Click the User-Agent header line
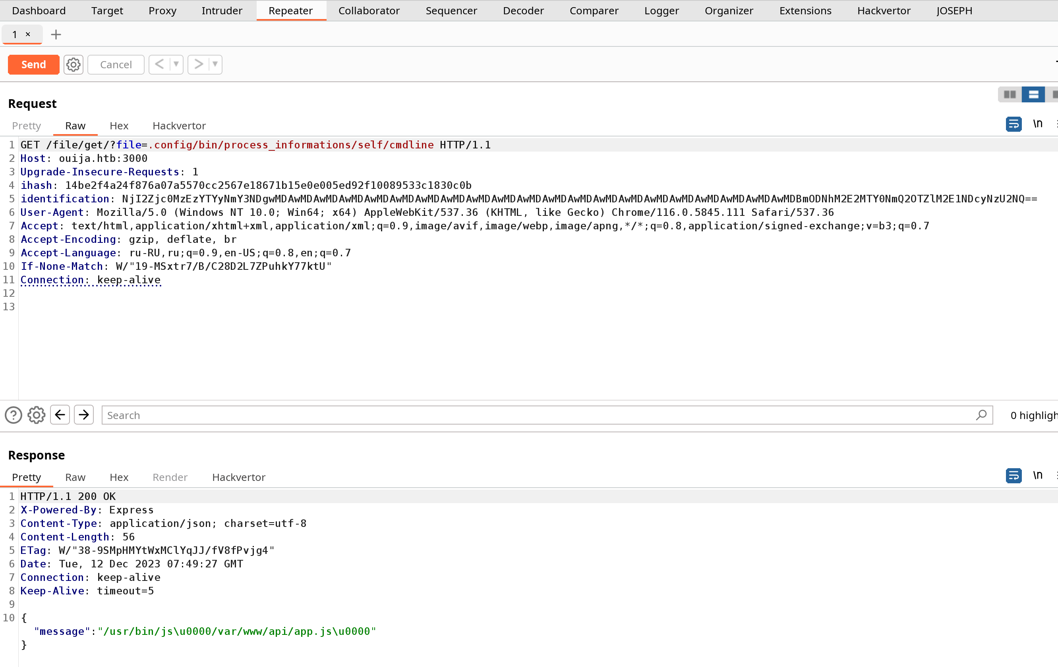Image resolution: width=1058 pixels, height=667 pixels. pos(427,213)
